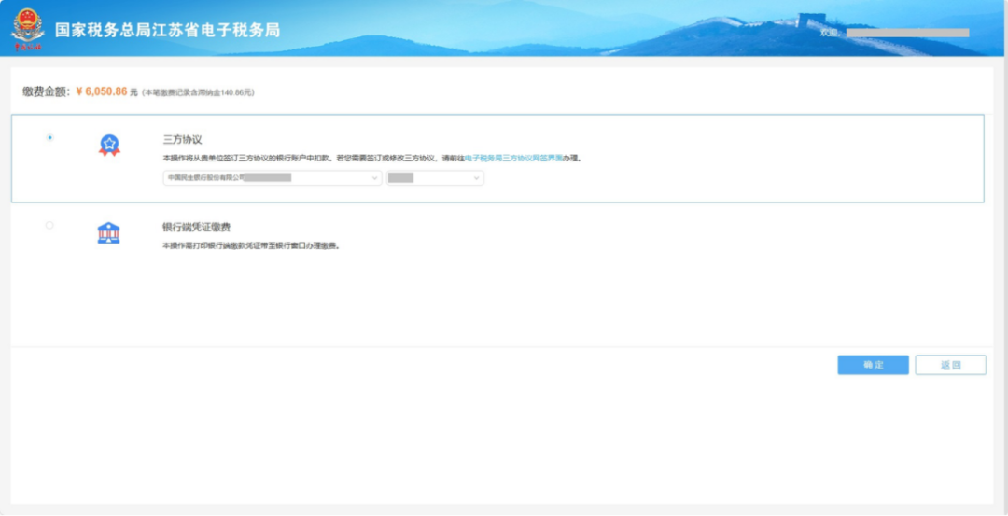Image resolution: width=1008 pixels, height=516 pixels.
Task: Click the description about printing bank voucher
Action: [251, 245]
